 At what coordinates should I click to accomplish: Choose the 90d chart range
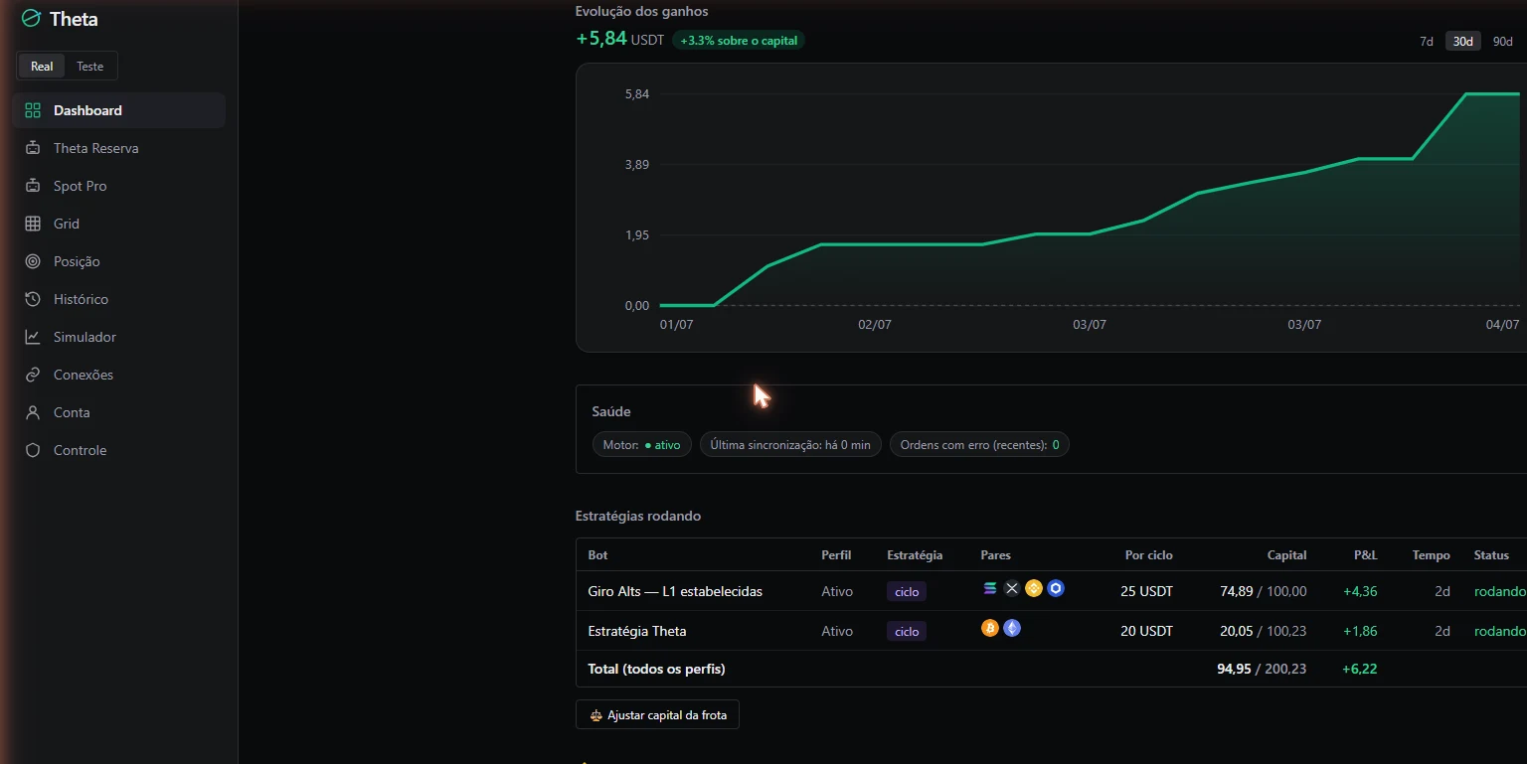(x=1502, y=41)
